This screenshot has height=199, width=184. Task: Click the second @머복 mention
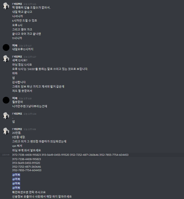point(16,179)
